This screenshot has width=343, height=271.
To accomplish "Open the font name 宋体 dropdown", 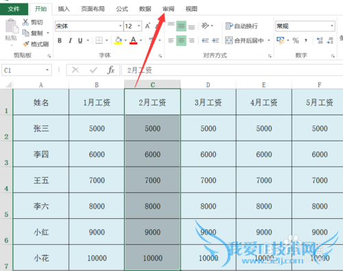I will click(120, 26).
